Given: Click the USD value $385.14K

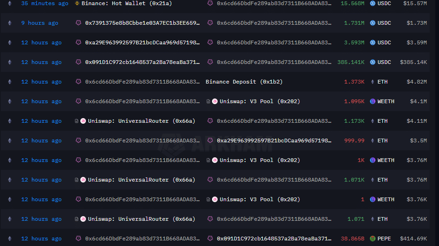Looking at the screenshot, I should point(413,62).
